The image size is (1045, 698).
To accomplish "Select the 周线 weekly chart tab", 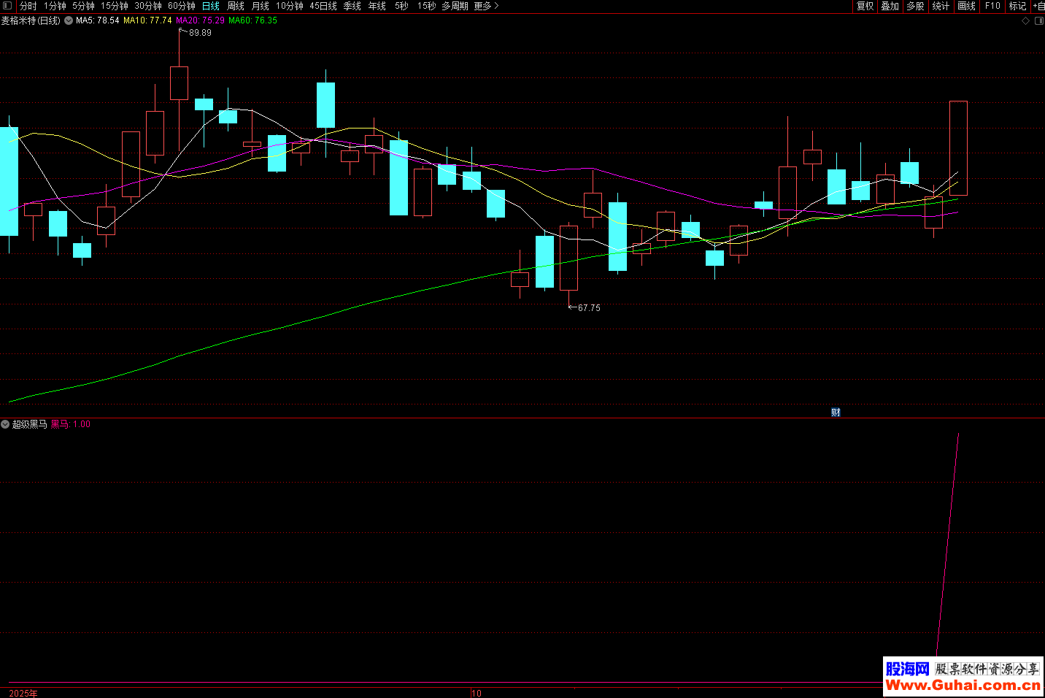I will pos(236,6).
